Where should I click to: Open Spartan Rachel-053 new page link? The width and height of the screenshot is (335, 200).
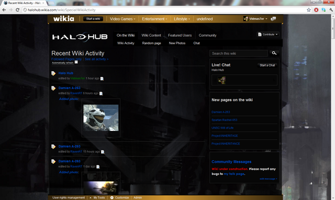[x=225, y=120]
